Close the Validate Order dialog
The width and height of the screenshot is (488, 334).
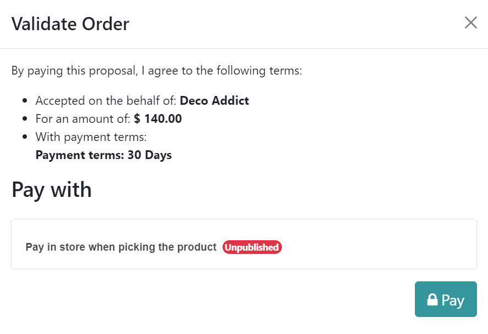point(470,23)
